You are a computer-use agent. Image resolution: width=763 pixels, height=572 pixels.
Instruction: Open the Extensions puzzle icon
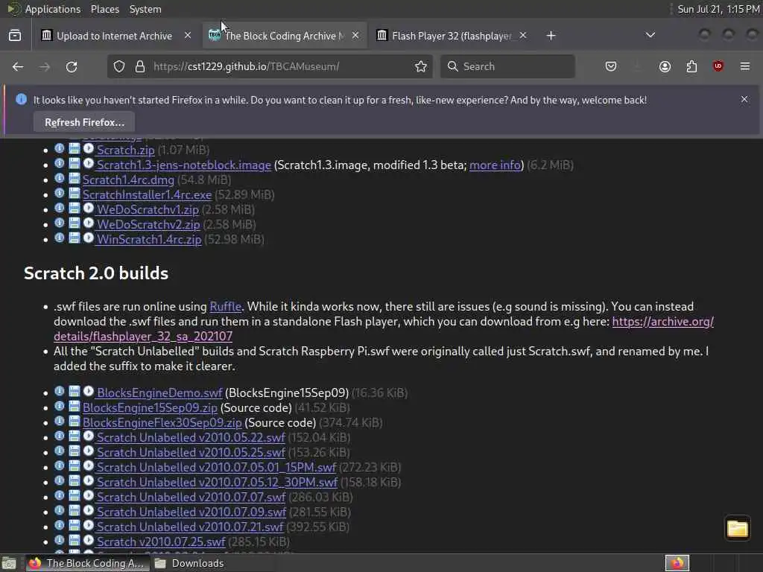pyautogui.click(x=691, y=66)
